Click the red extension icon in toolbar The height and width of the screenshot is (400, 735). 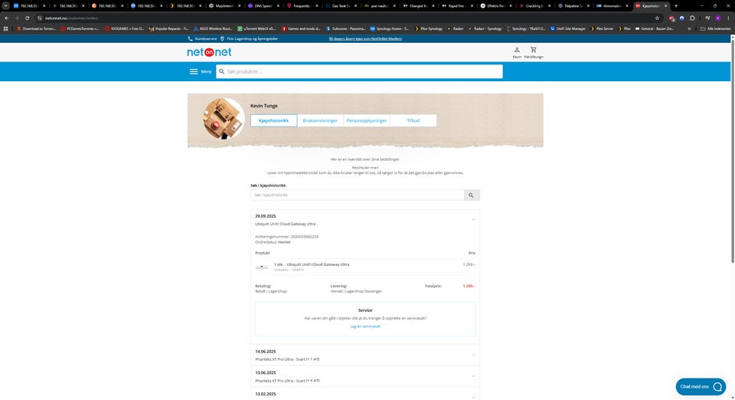click(671, 18)
